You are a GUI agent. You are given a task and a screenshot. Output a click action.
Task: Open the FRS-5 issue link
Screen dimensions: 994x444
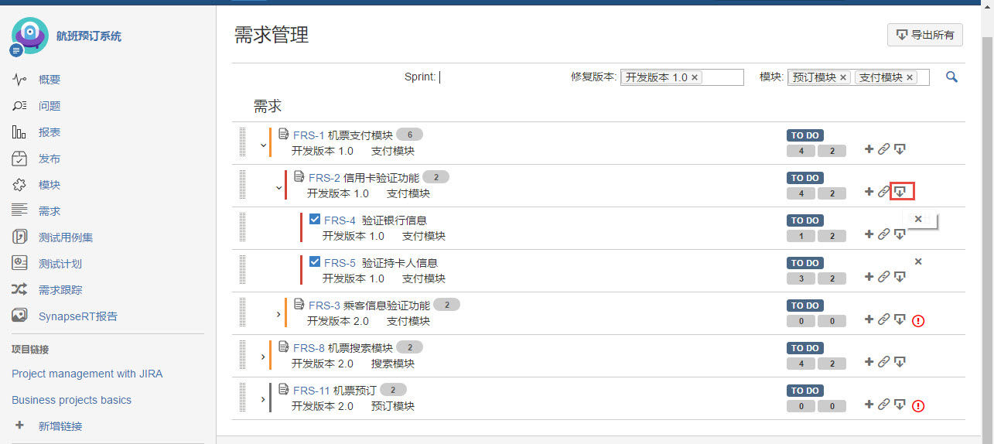tap(340, 263)
